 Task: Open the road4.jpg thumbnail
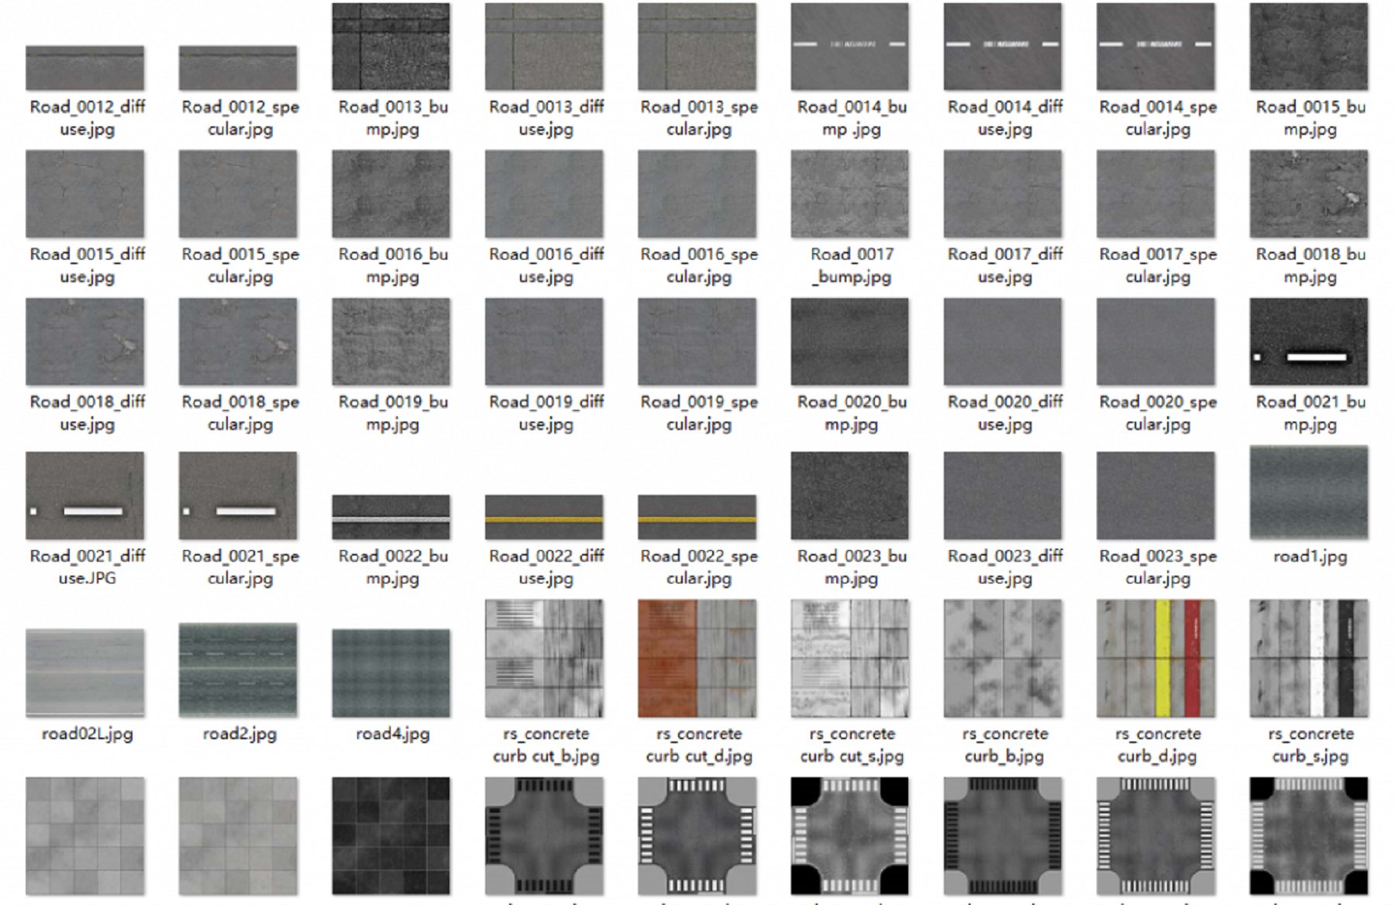click(x=391, y=673)
